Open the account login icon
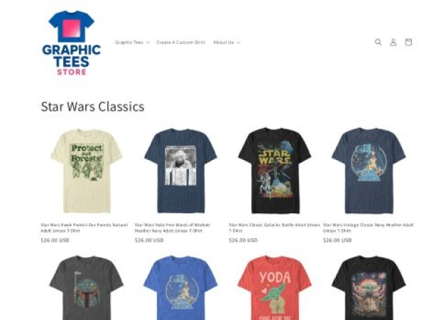The height and width of the screenshot is (320, 426). [393, 42]
